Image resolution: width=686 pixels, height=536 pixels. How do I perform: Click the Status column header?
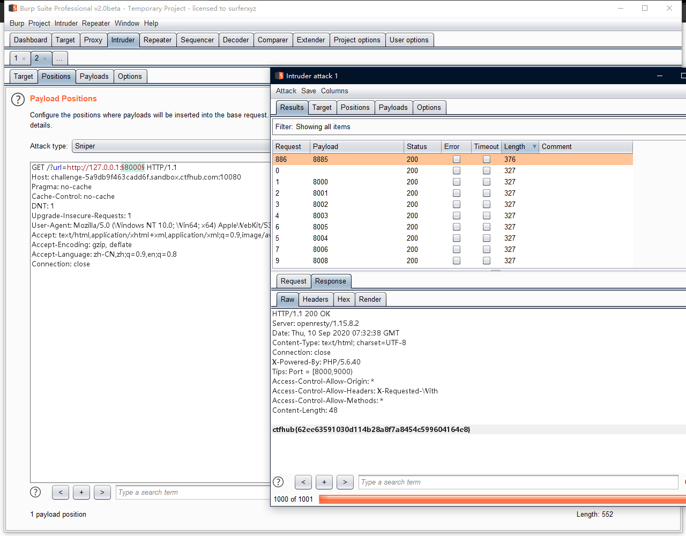[422, 147]
